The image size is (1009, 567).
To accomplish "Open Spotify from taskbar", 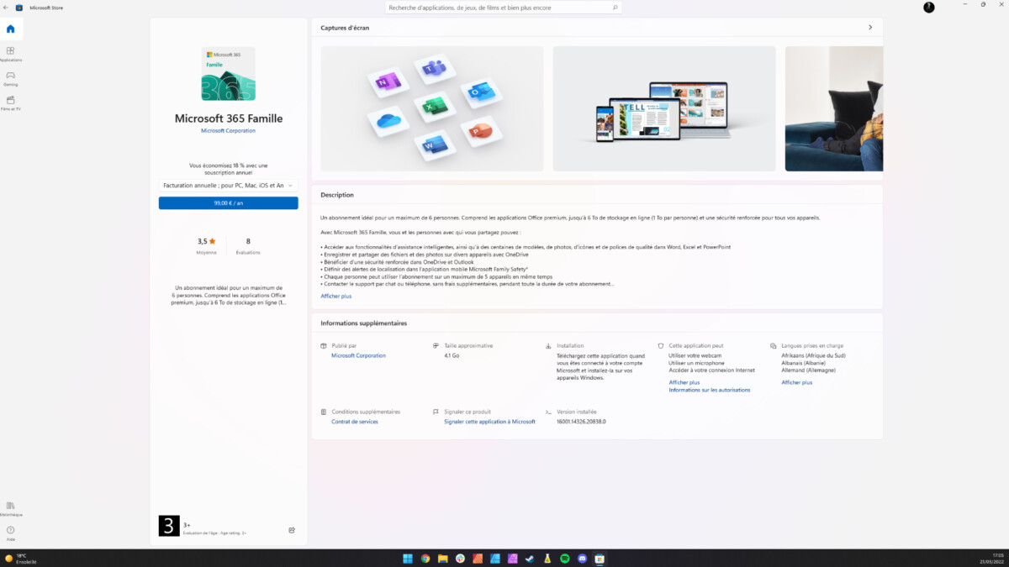I will click(x=565, y=559).
